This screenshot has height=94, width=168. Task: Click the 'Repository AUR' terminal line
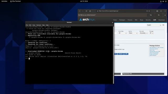pyautogui.click(x=33, y=36)
